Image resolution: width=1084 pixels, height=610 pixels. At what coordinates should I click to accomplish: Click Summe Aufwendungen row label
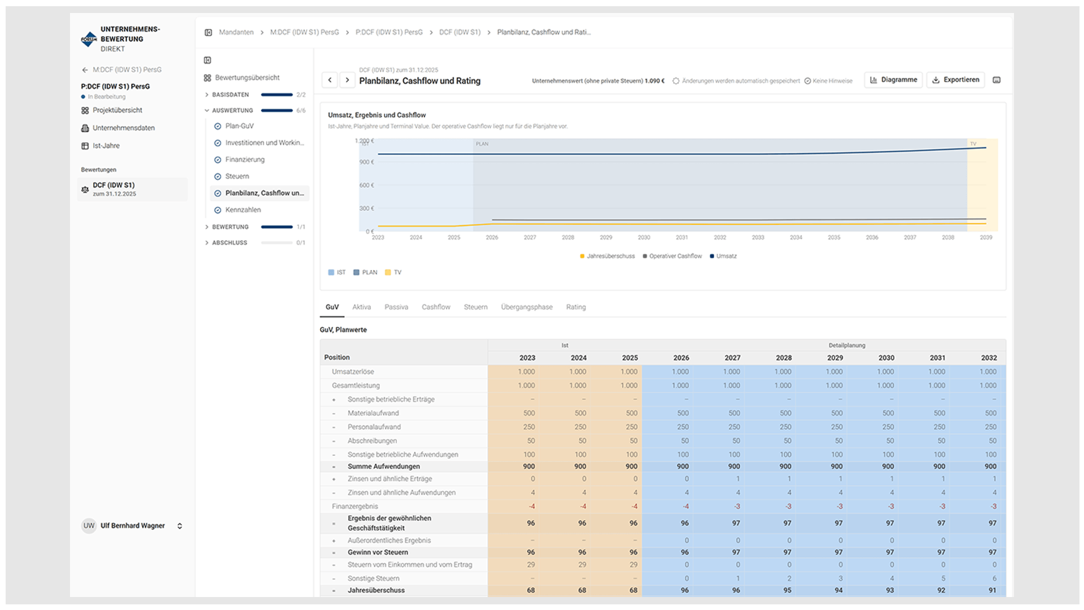384,467
